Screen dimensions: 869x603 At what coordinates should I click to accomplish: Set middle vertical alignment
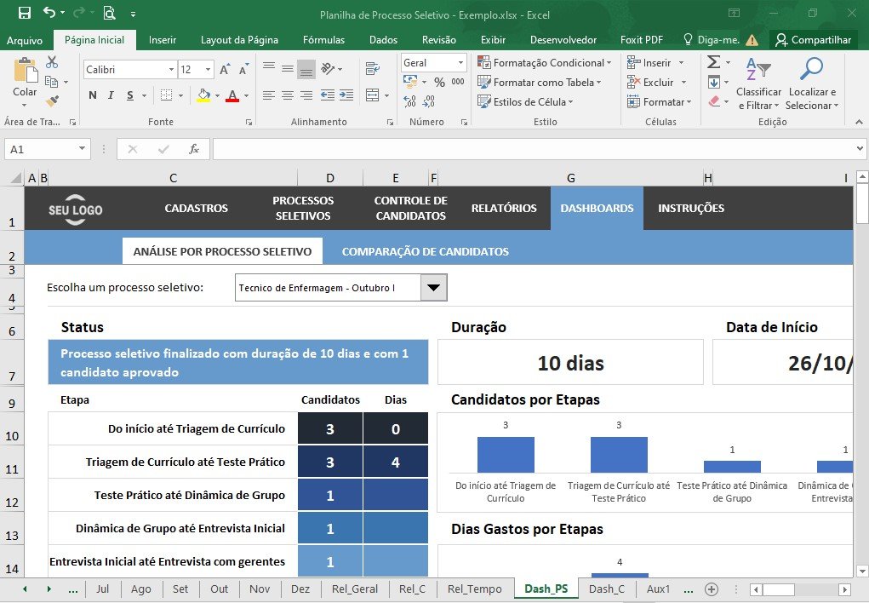coord(288,68)
